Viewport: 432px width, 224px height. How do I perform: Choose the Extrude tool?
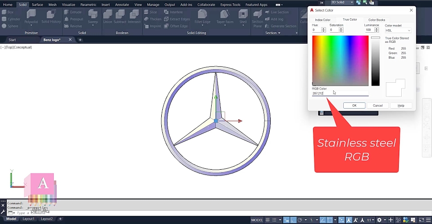[x=73, y=12]
